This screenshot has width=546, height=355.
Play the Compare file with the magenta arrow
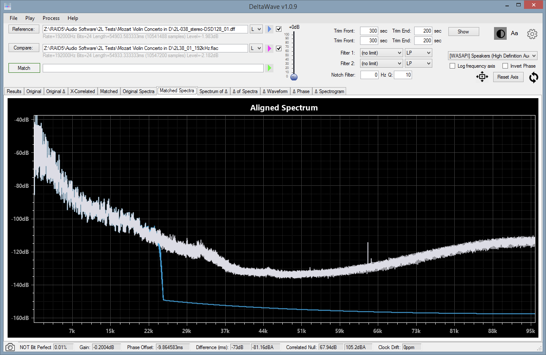269,48
